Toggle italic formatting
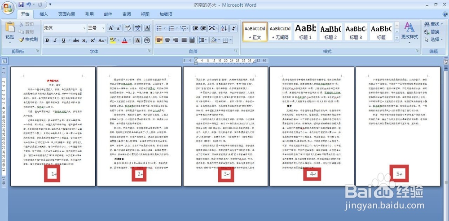 click(55, 40)
